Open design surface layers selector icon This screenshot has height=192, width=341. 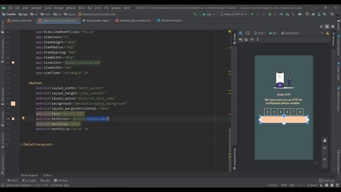240,33
